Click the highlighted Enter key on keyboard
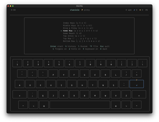159x122 pixels. pos(137,84)
